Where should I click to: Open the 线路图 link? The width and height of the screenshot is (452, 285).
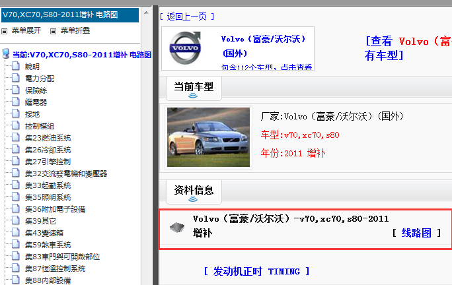click(x=416, y=233)
